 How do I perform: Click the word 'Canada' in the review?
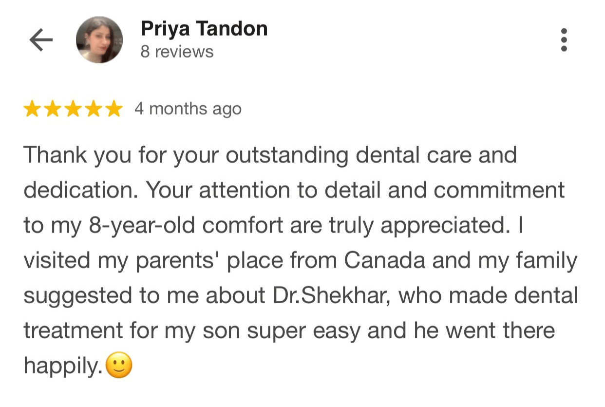[385, 261]
